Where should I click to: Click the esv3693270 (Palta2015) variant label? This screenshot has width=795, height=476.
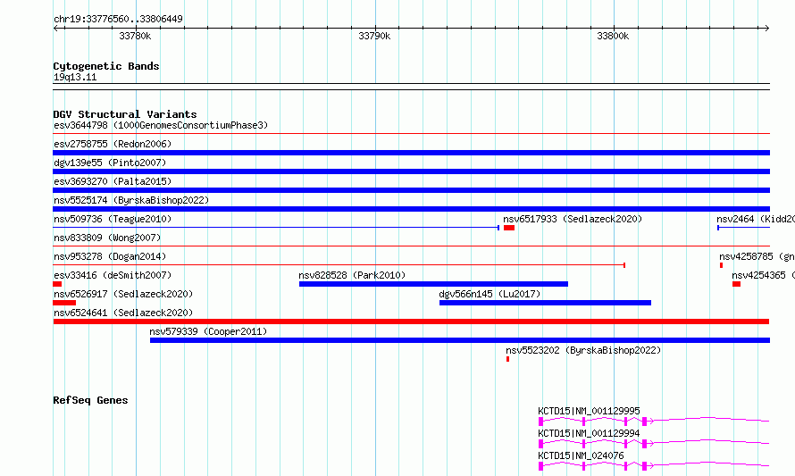(x=113, y=181)
